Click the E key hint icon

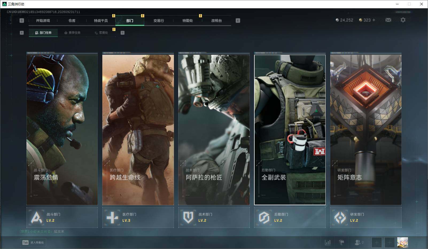point(238,21)
